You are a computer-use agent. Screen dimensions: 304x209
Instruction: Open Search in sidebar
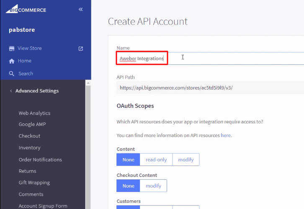26,74
